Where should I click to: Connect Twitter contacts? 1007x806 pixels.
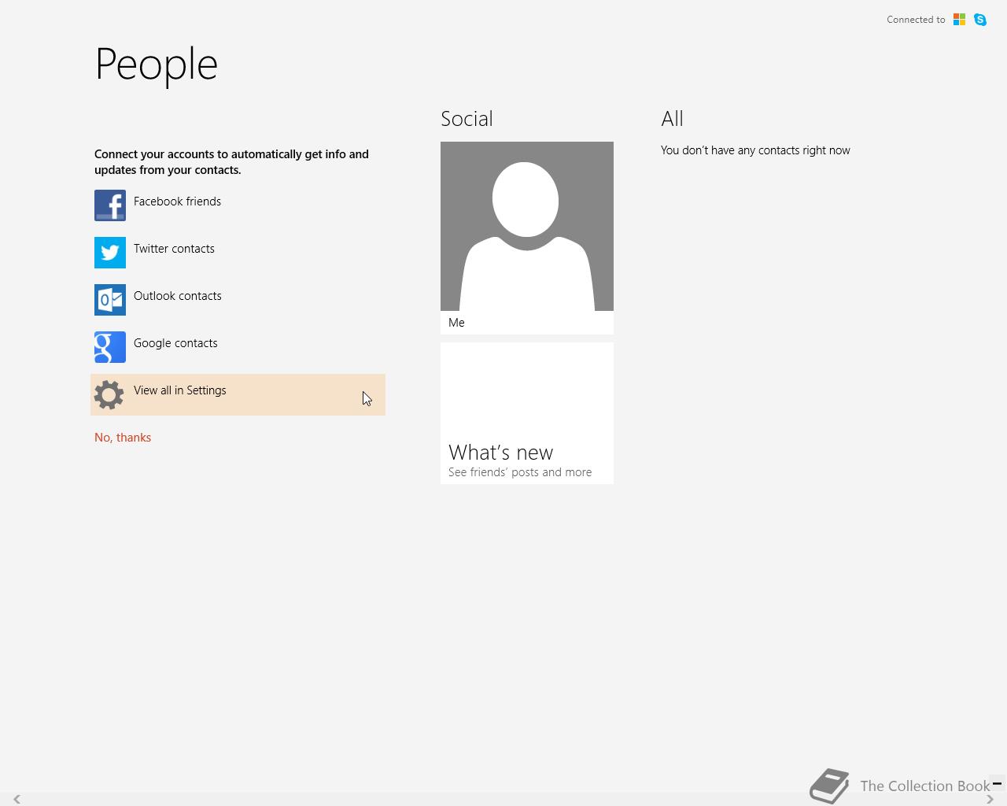pos(238,253)
